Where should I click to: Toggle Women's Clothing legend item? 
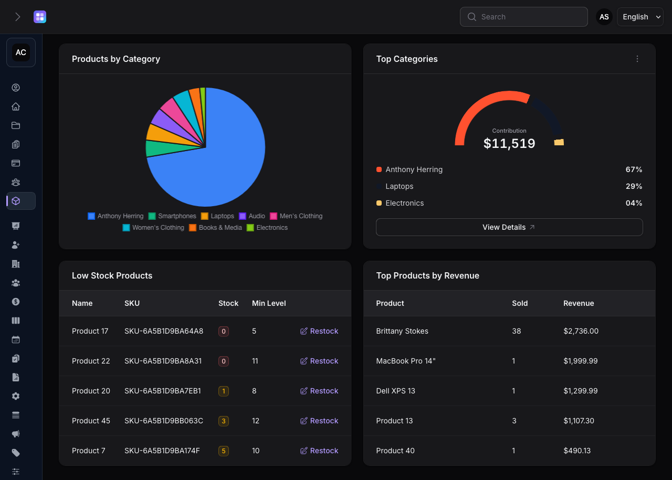(x=153, y=228)
